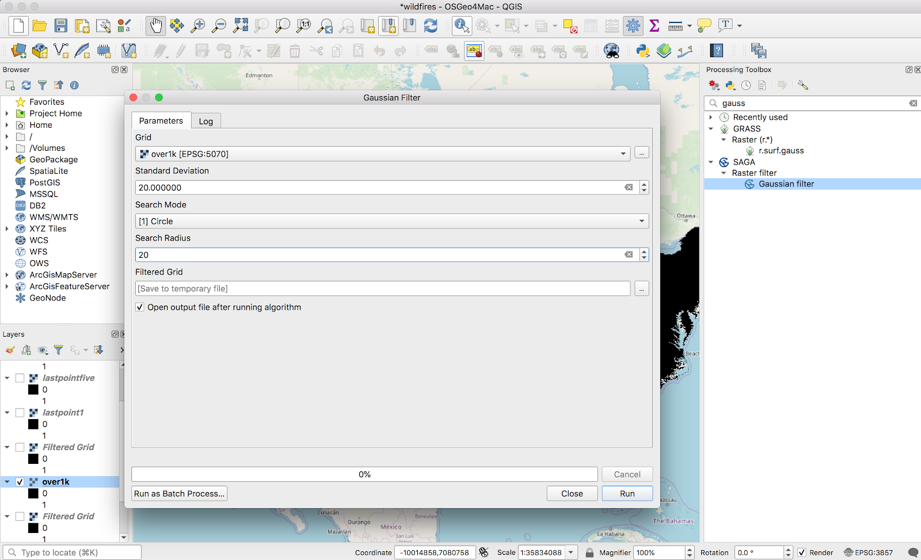Open the Statistical Summary sigma icon
This screenshot has width=921, height=560.
click(x=654, y=26)
